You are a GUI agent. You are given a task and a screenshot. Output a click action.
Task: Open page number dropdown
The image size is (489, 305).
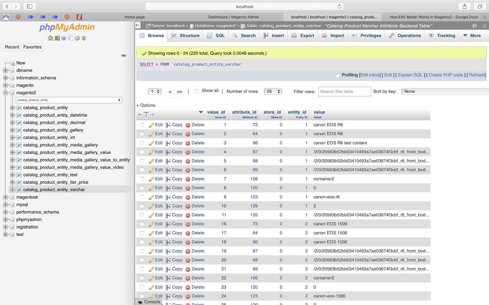click(155, 91)
